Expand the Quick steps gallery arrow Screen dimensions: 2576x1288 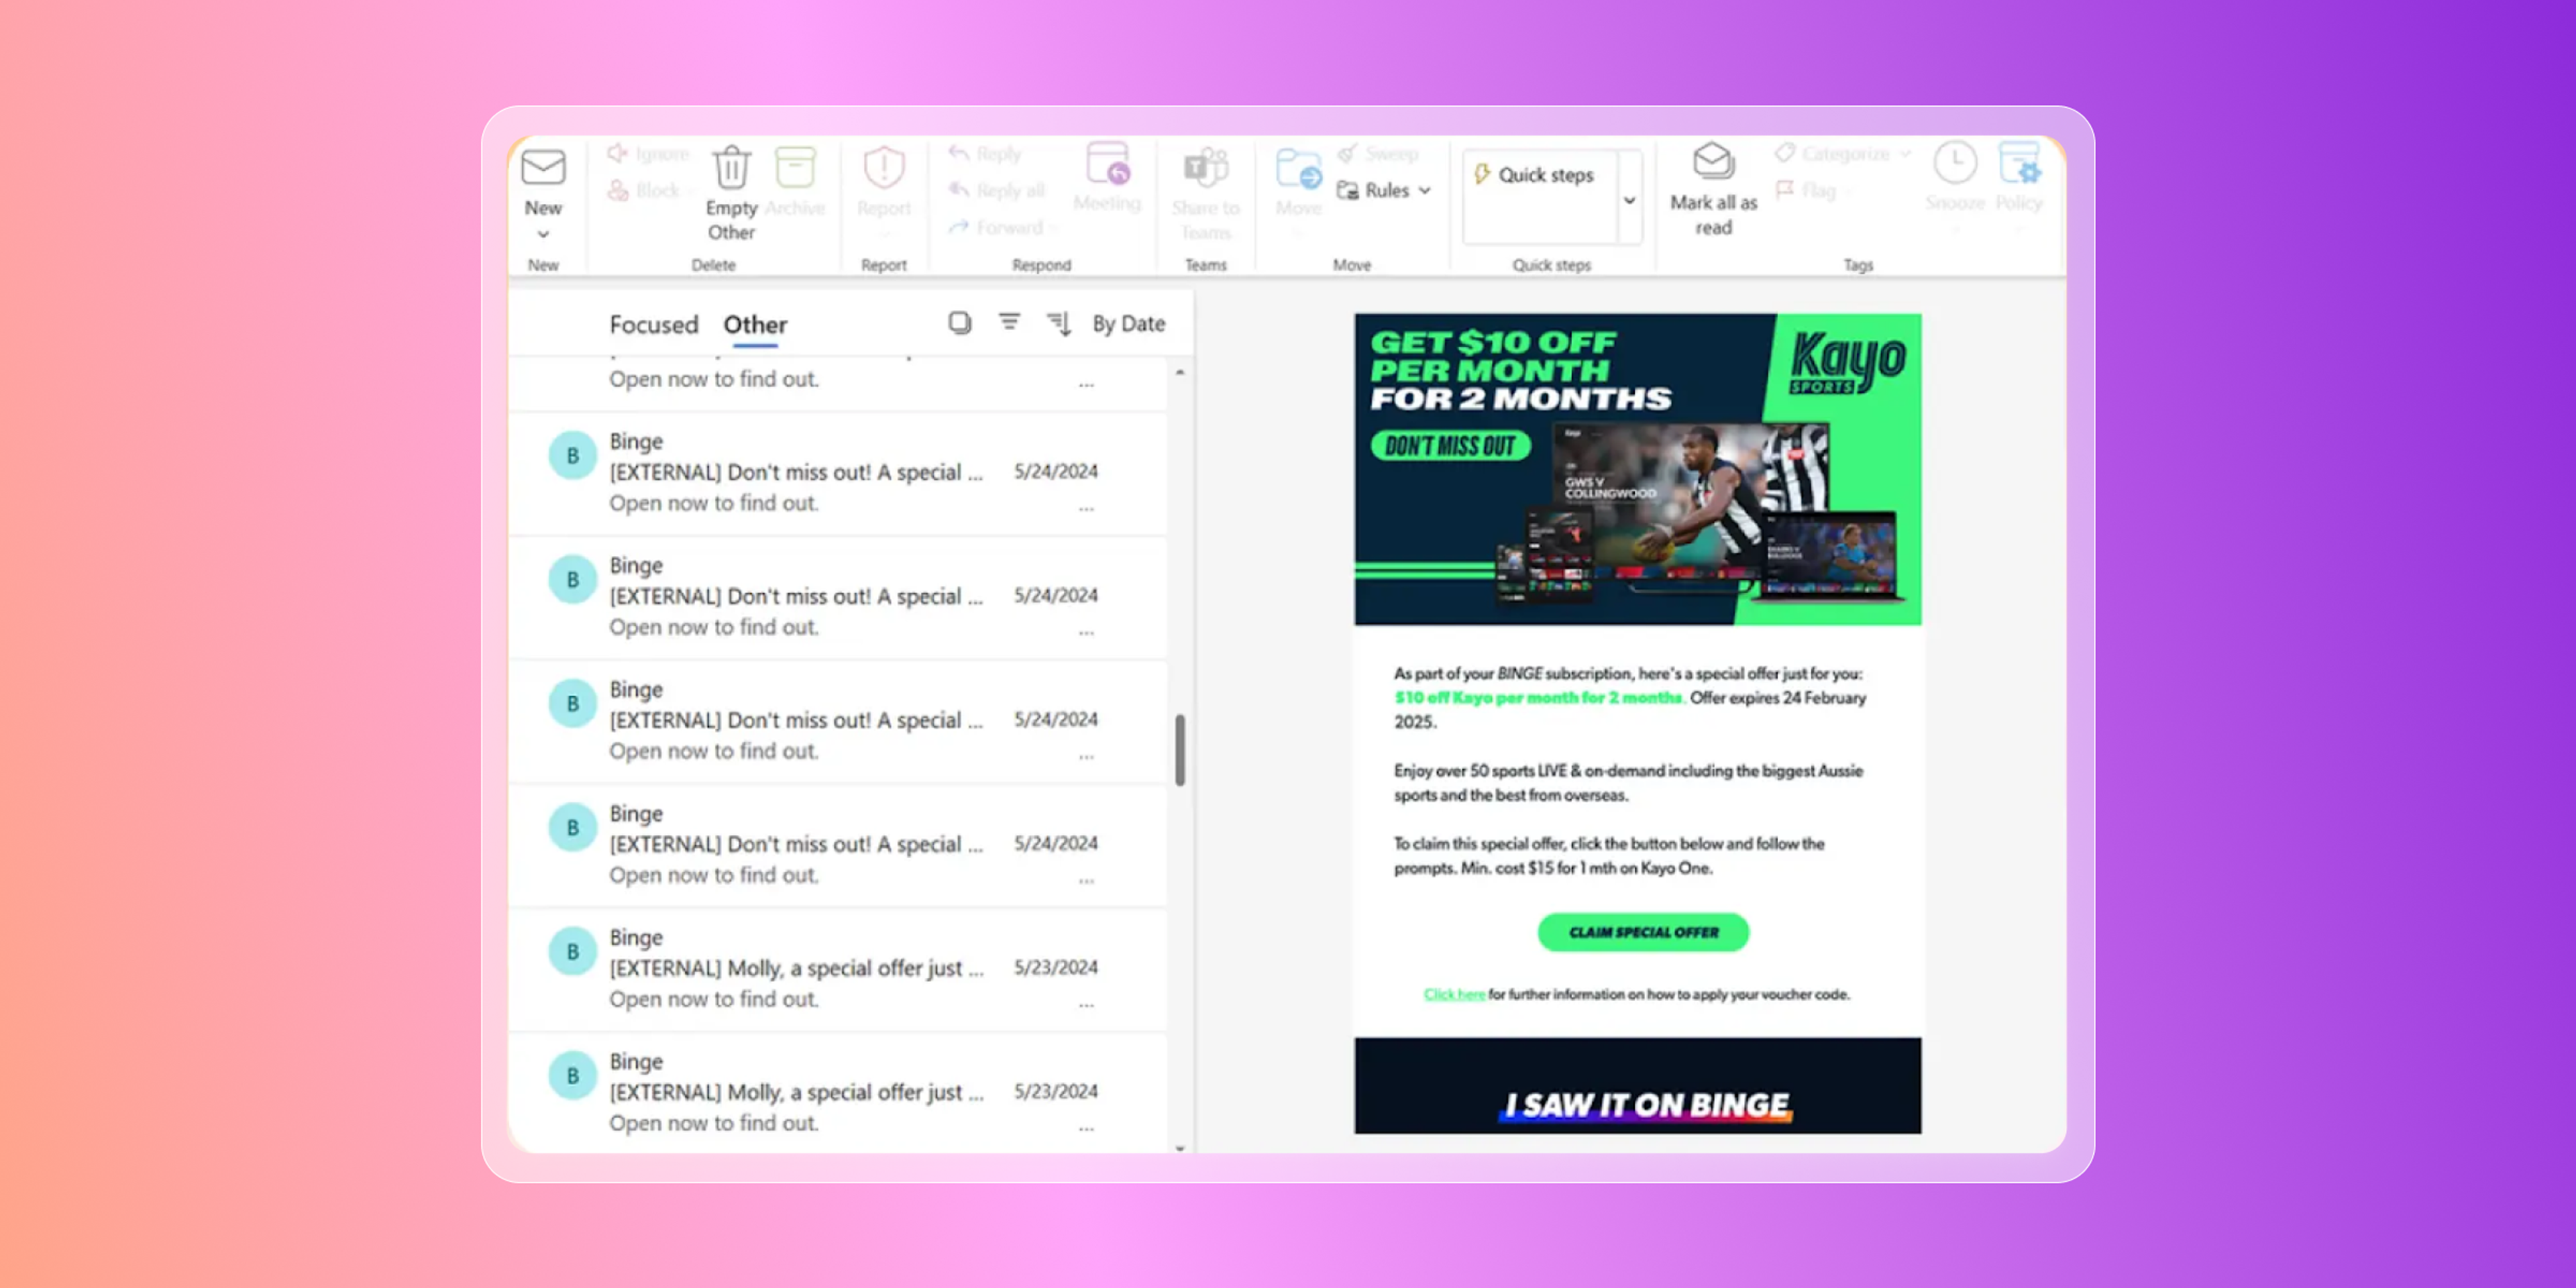click(1629, 200)
